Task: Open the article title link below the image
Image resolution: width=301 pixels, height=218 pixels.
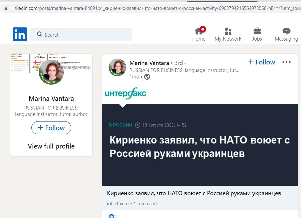Action: (194, 193)
